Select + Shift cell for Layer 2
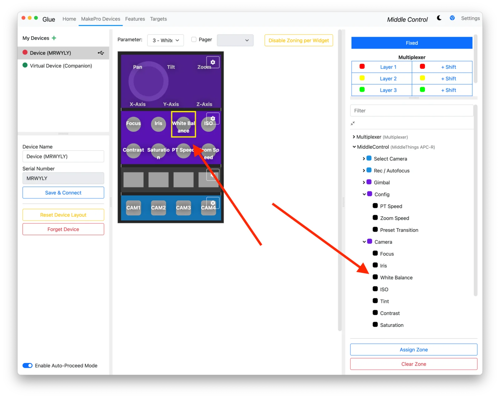This screenshot has width=500, height=398. point(442,78)
